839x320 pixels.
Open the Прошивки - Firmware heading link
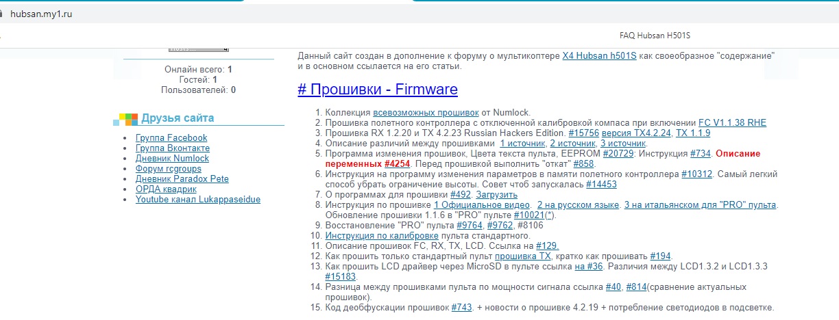coord(378,90)
